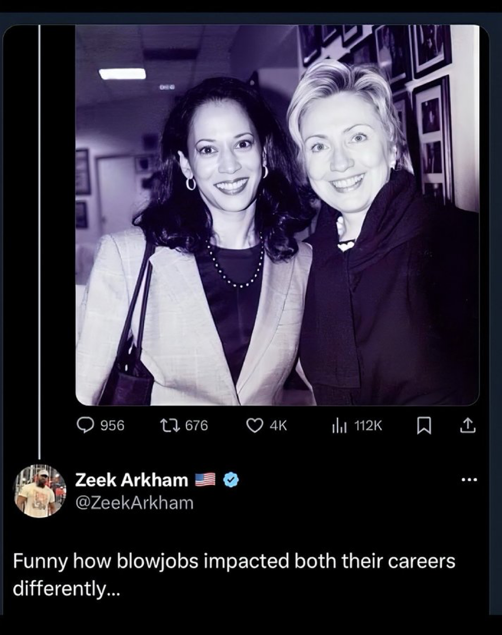
Task: Click the 956 replies count
Action: tap(113, 426)
